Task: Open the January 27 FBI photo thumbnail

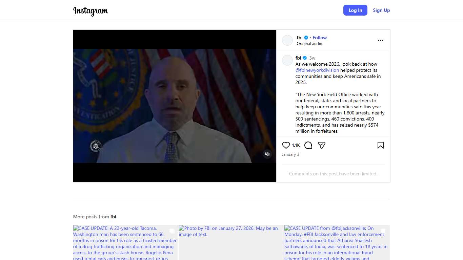Action: 231,243
